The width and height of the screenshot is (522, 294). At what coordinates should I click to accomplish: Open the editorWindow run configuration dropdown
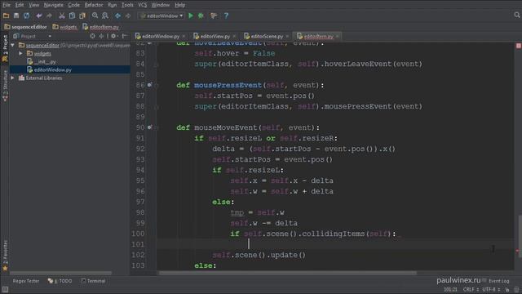(161, 16)
